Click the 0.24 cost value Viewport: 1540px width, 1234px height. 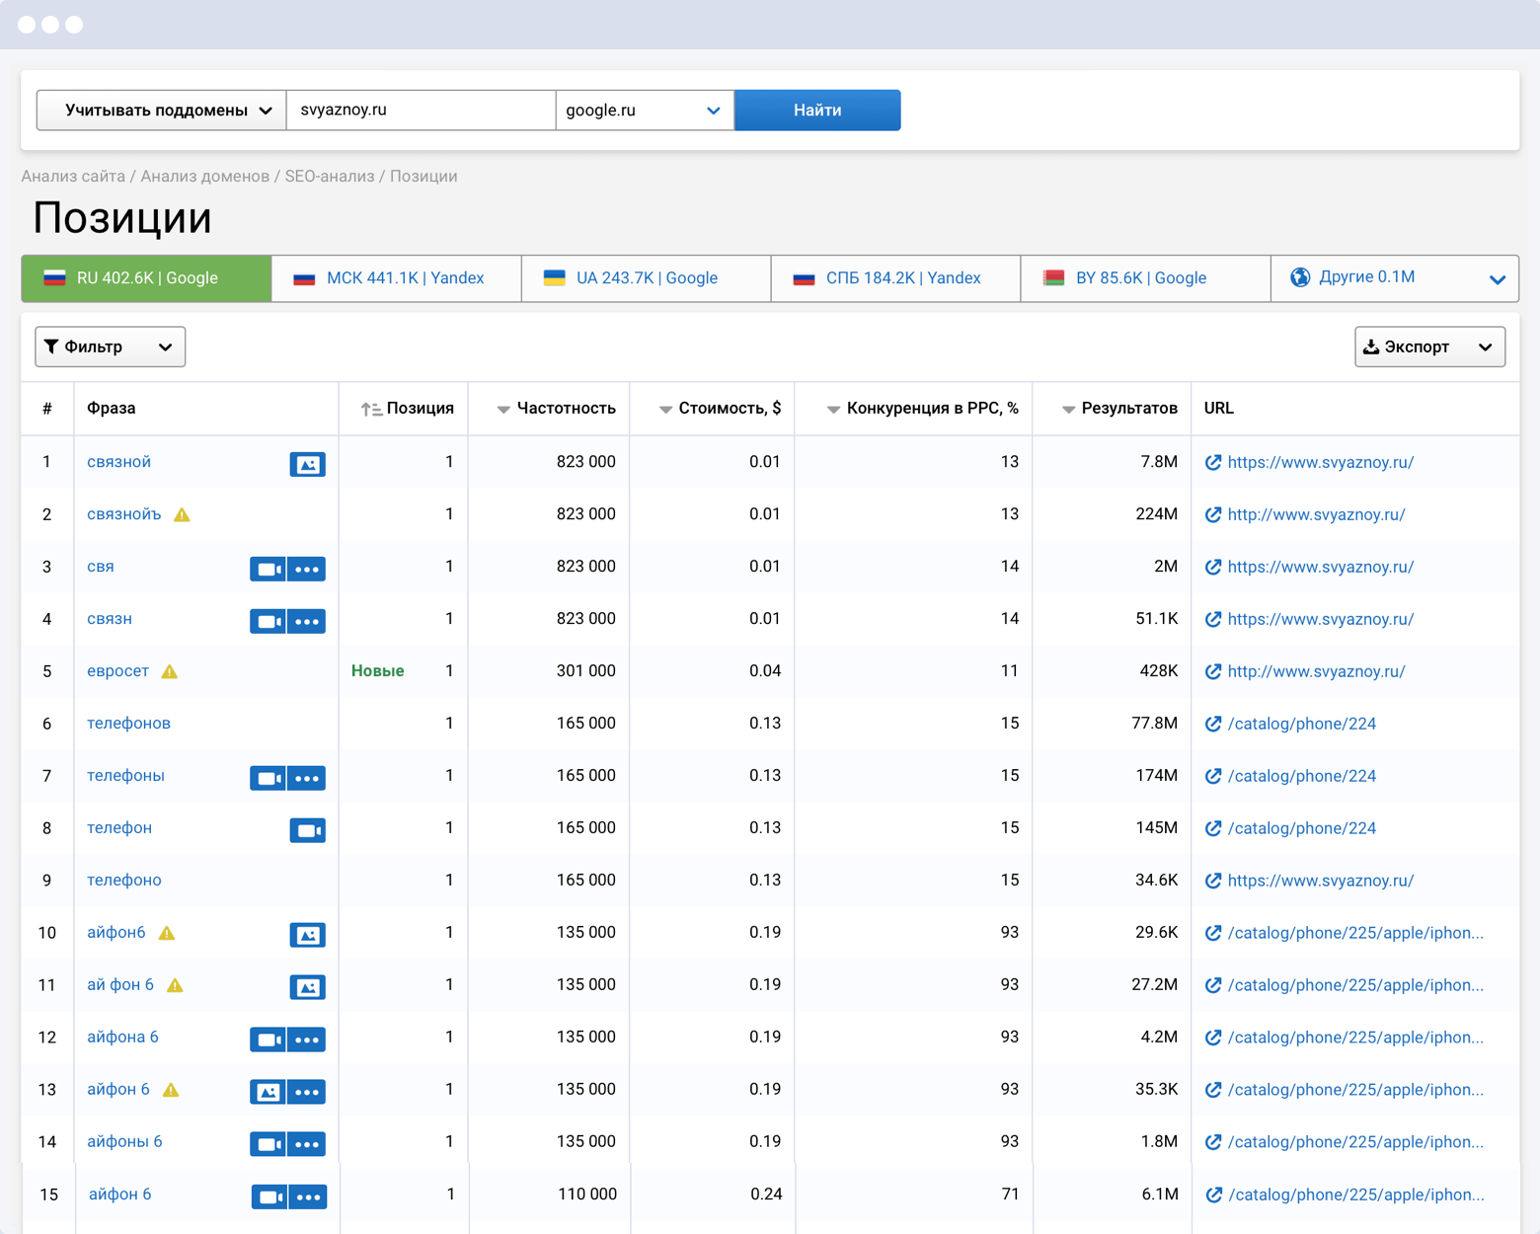pos(766,1195)
